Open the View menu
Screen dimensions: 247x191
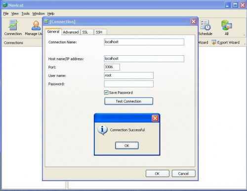(15, 14)
